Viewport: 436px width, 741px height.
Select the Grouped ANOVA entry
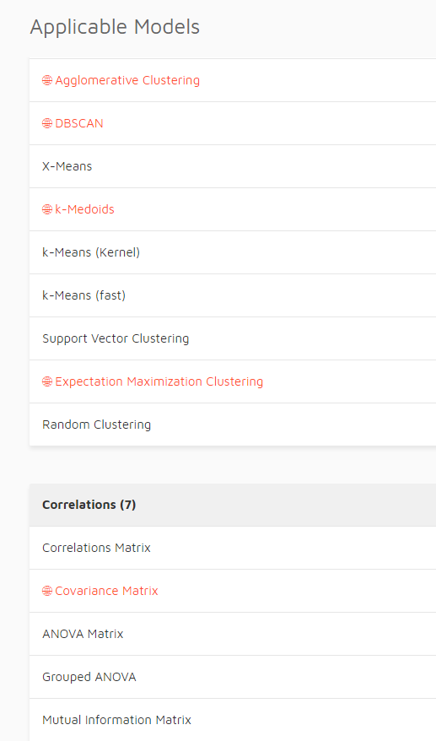[x=233, y=677]
